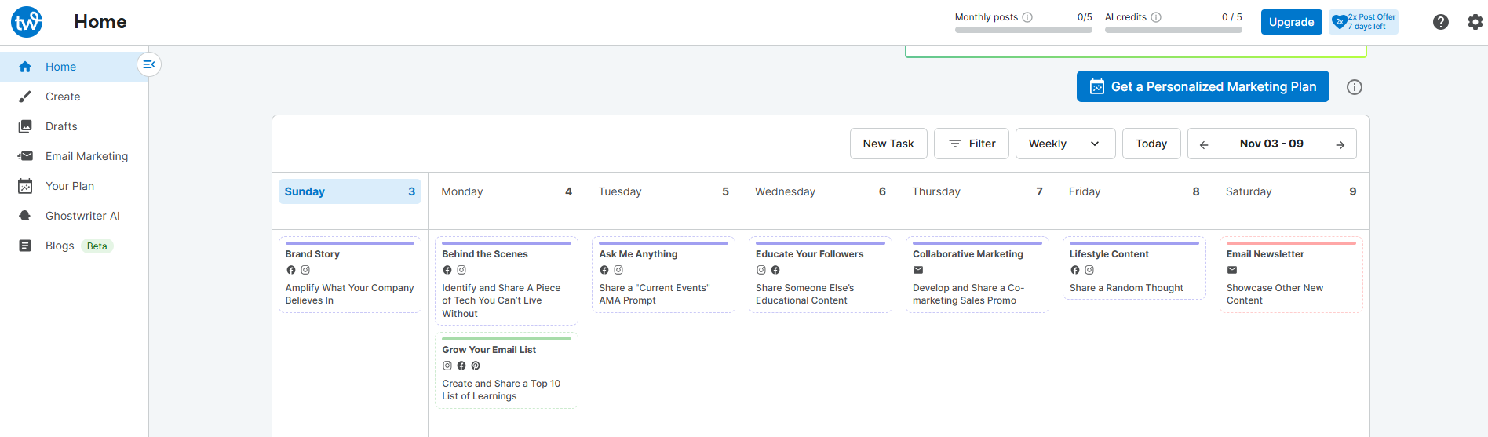Open the Grow Your Email List task title
The image size is (1488, 437).
click(x=489, y=350)
